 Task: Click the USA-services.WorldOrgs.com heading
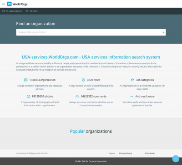point(91,57)
